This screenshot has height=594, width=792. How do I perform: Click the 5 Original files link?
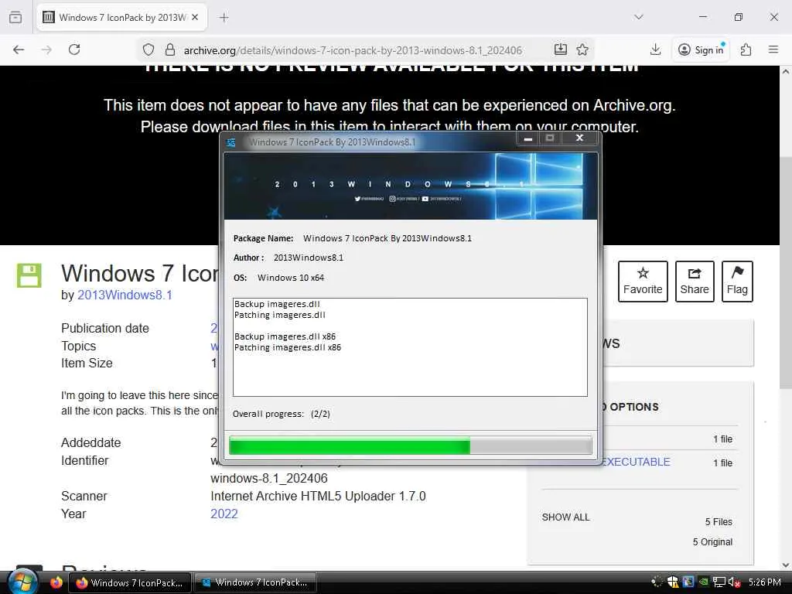click(x=712, y=542)
